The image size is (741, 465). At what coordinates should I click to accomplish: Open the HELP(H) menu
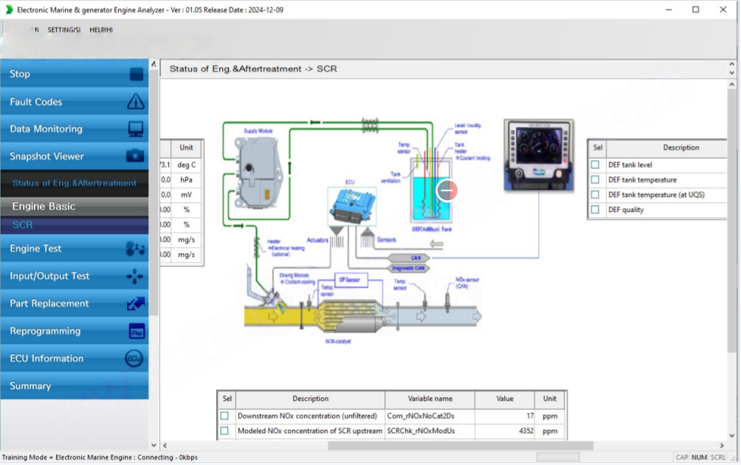click(x=101, y=30)
